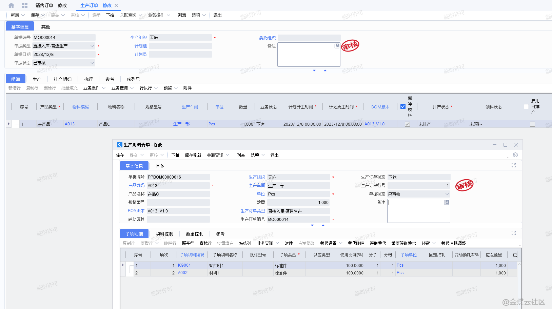
Task: Enable the 启用日排产 header checkbox
Action: 526,107
